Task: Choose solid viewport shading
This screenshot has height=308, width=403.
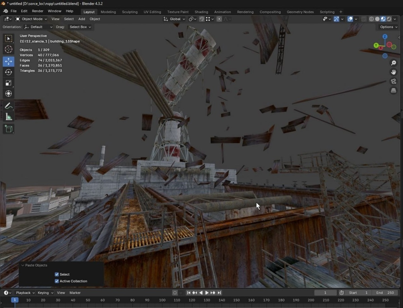Action: 377,19
